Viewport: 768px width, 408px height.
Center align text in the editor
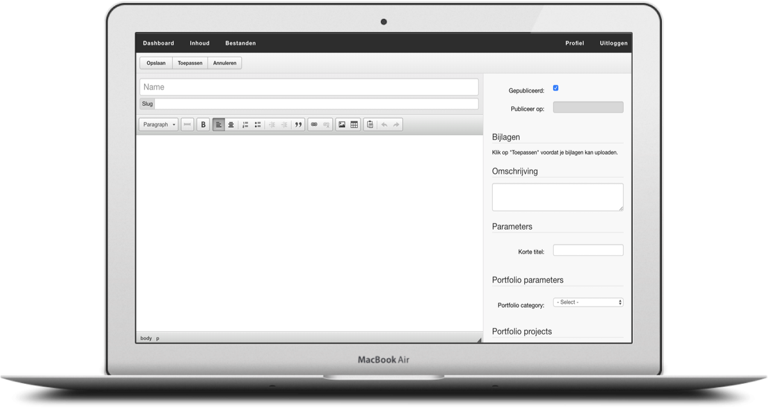[x=230, y=125]
